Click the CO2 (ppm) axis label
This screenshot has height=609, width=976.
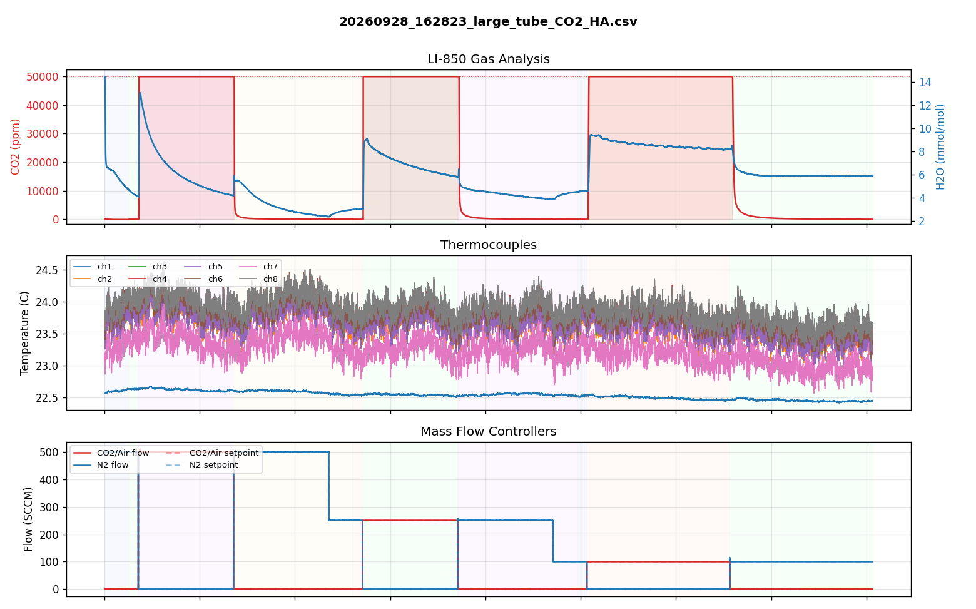[16, 147]
